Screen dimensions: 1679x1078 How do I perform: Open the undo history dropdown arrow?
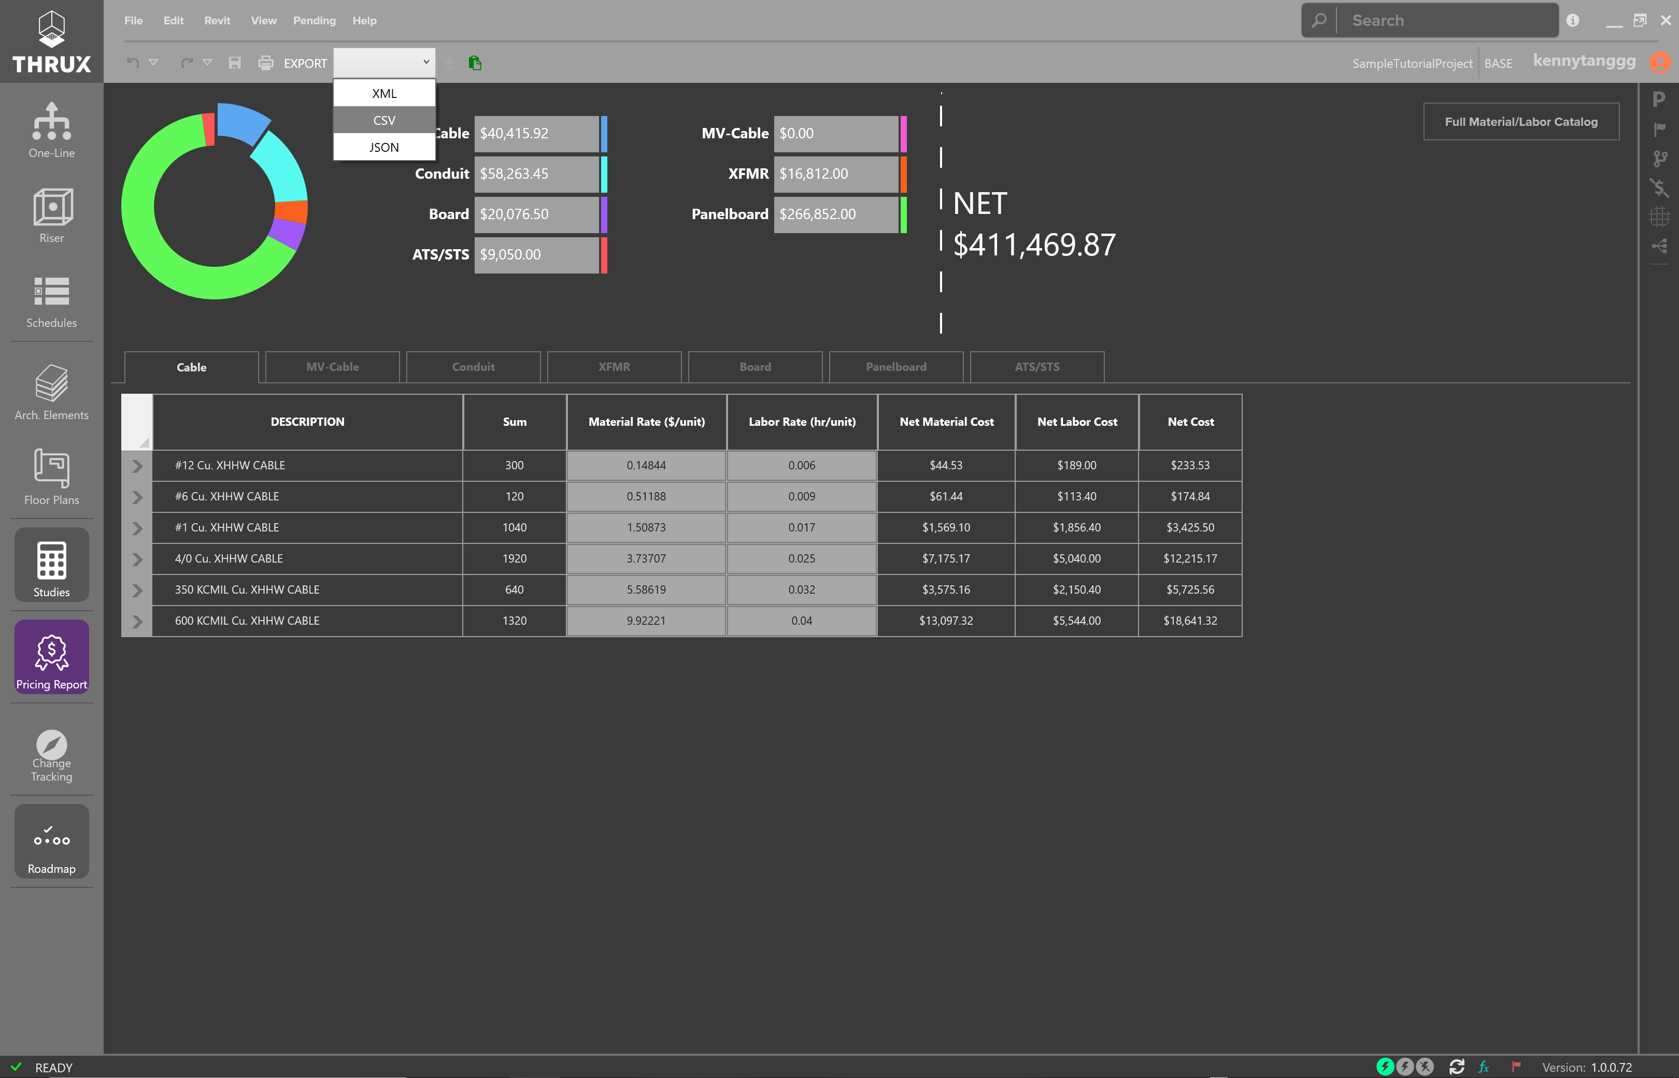point(153,62)
